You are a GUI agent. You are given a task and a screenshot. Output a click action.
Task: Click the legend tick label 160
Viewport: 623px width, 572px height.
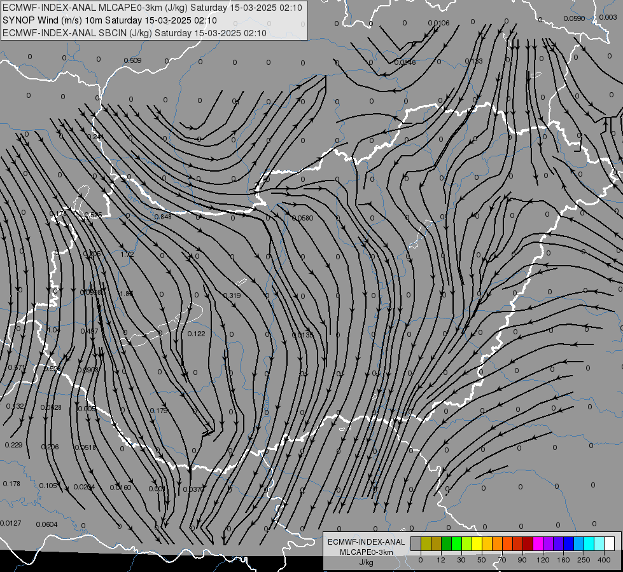(x=563, y=560)
